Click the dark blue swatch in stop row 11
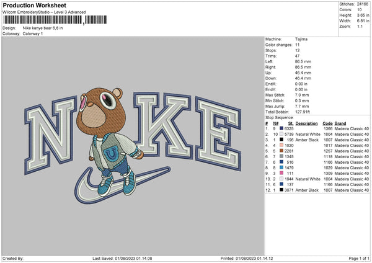372x263 pixels. [x=281, y=184]
